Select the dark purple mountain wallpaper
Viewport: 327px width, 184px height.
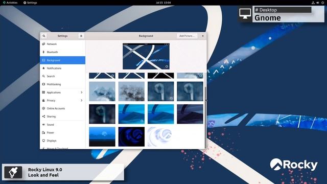(190, 114)
